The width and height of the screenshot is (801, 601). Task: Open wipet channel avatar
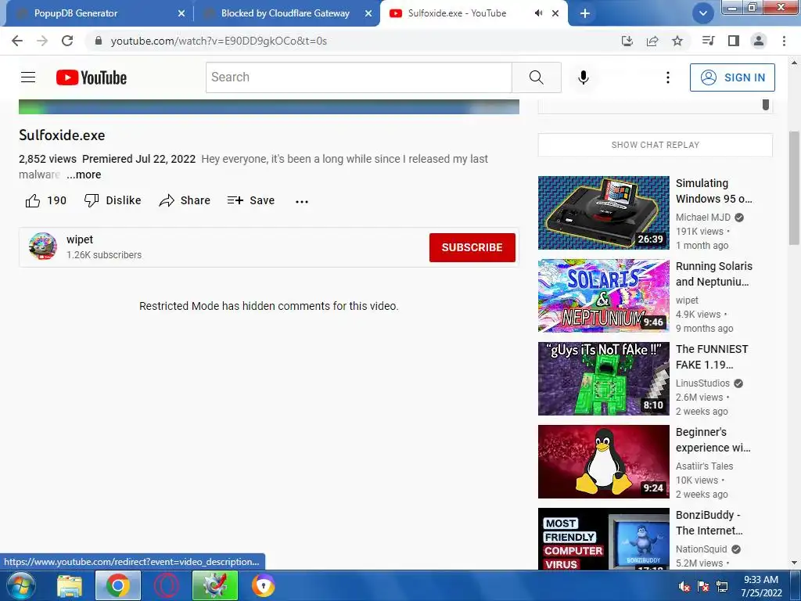coord(43,247)
